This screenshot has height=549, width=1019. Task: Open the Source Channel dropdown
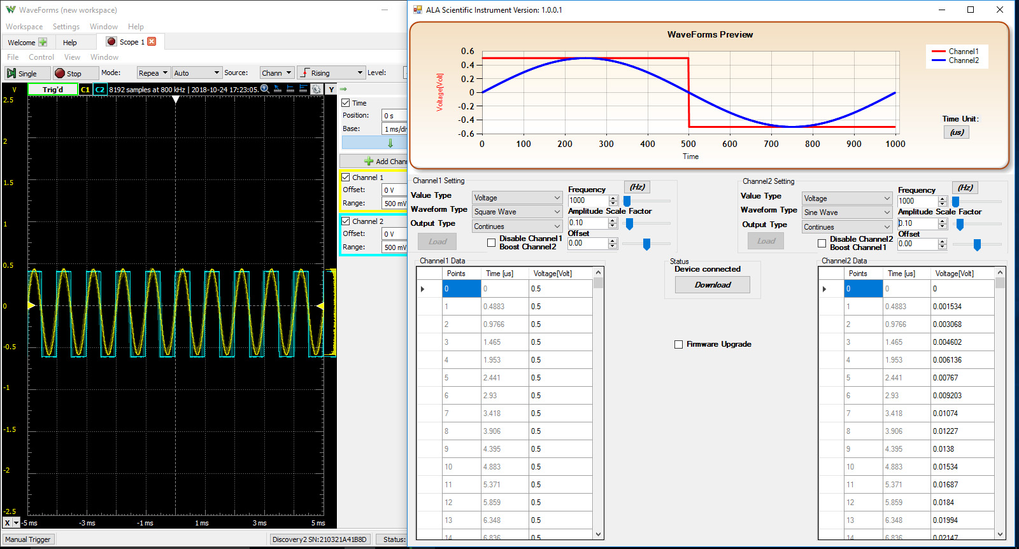(x=277, y=73)
